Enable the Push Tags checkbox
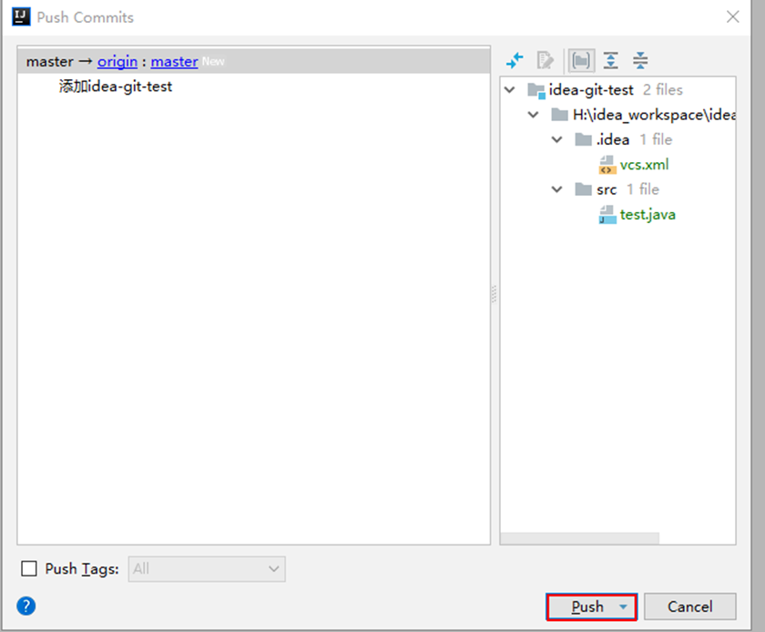 tap(29, 568)
